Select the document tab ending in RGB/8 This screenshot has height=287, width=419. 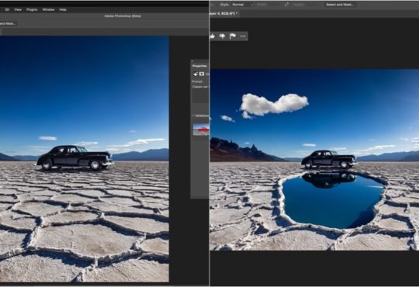coord(224,13)
